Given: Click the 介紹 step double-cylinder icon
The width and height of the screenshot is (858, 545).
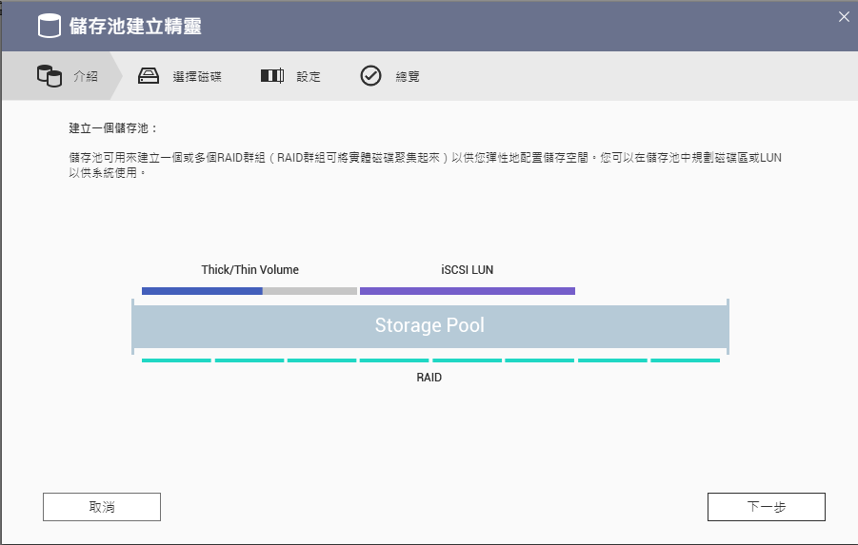Looking at the screenshot, I should click(x=50, y=76).
